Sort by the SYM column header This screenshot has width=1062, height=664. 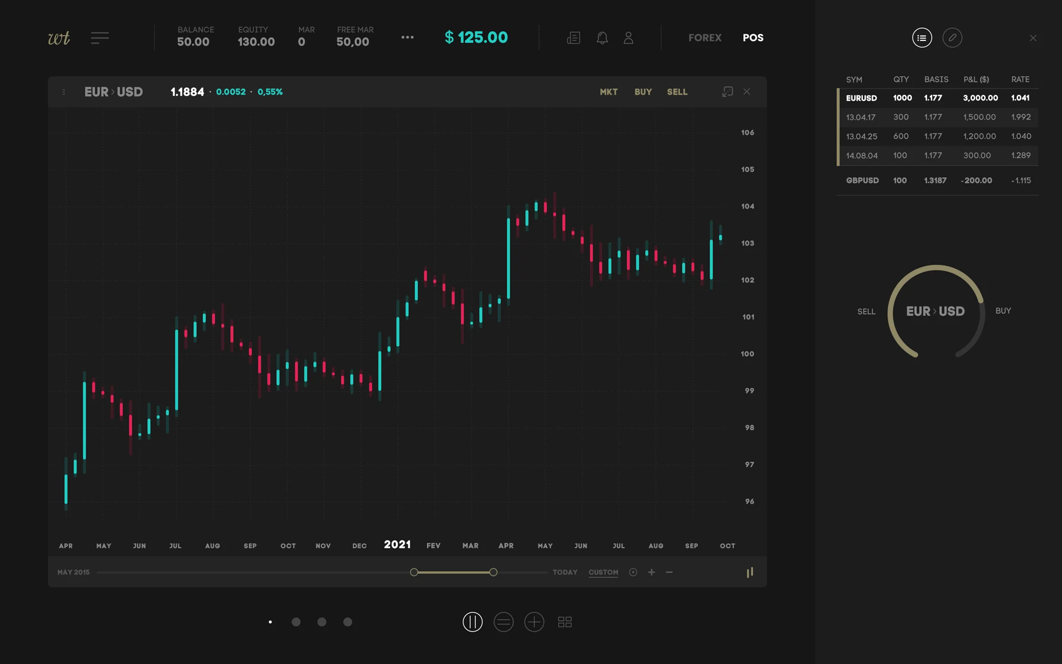point(854,80)
